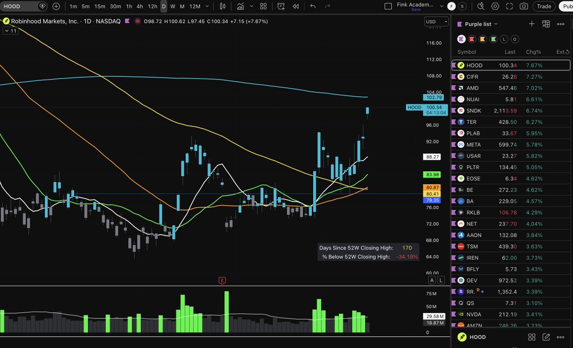Screen dimensions: 573x348
Task: Sort watchlist by Last column
Action: pyautogui.click(x=510, y=52)
